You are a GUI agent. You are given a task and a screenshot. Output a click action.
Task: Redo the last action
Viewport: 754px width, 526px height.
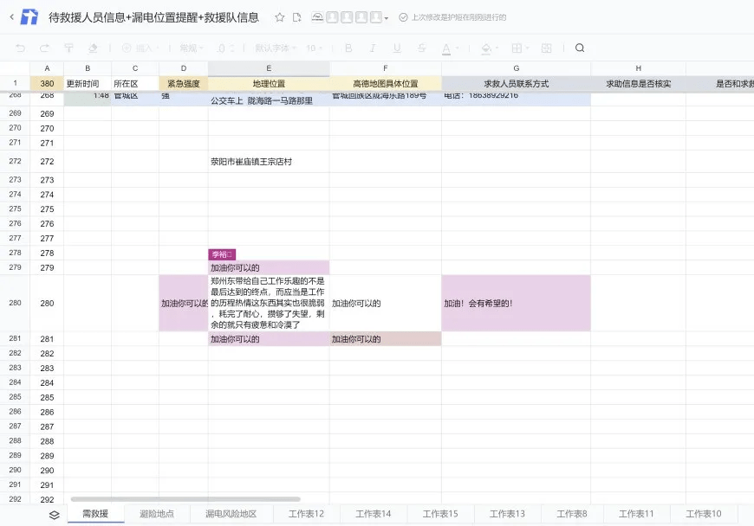pos(45,48)
